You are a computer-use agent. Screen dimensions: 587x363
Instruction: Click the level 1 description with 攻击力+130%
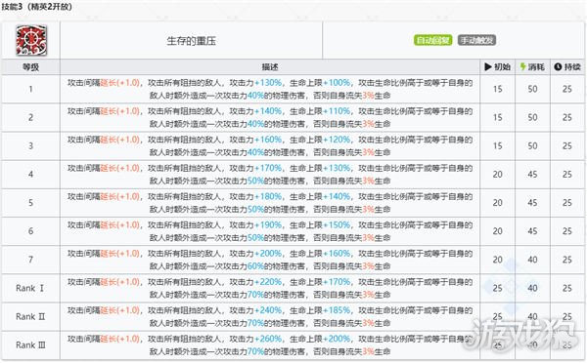pyautogui.click(x=270, y=89)
